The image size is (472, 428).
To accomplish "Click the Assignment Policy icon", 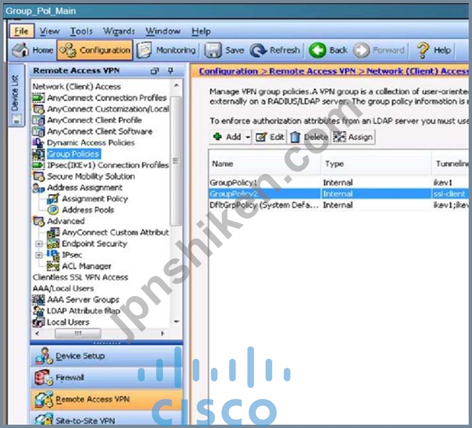I will point(53,199).
